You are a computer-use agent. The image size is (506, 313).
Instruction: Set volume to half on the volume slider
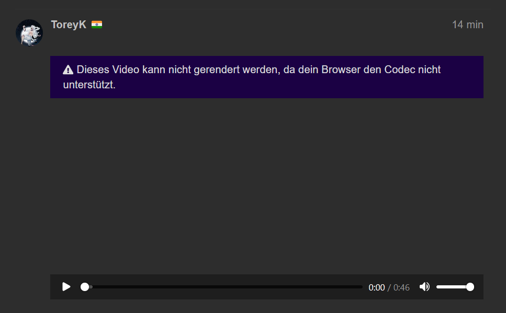454,287
